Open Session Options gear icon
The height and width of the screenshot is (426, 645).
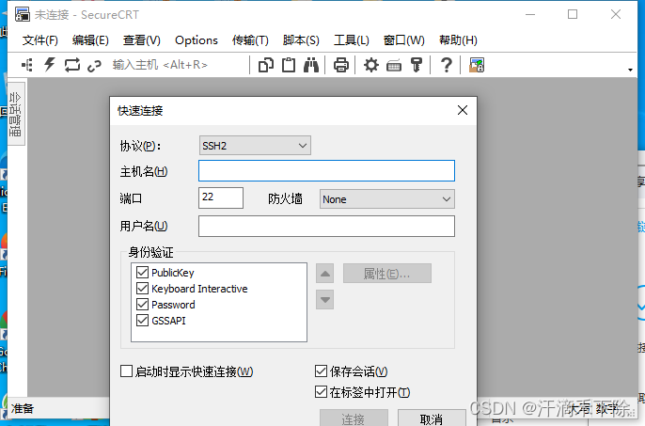pyautogui.click(x=371, y=65)
